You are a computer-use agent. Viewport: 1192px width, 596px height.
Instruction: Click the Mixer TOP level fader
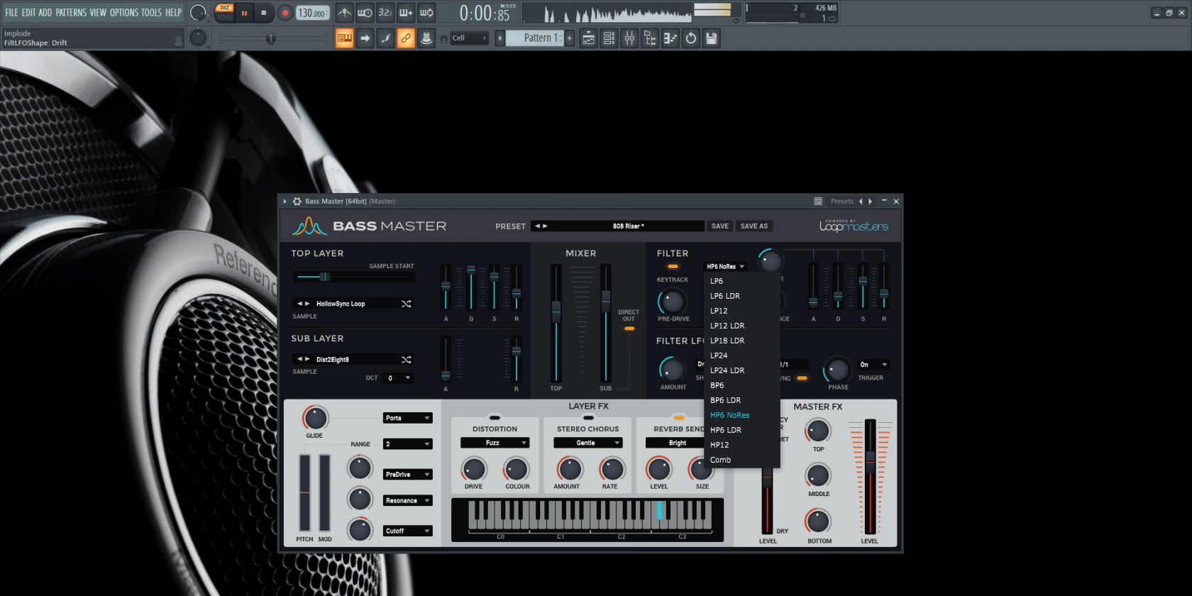pyautogui.click(x=556, y=323)
